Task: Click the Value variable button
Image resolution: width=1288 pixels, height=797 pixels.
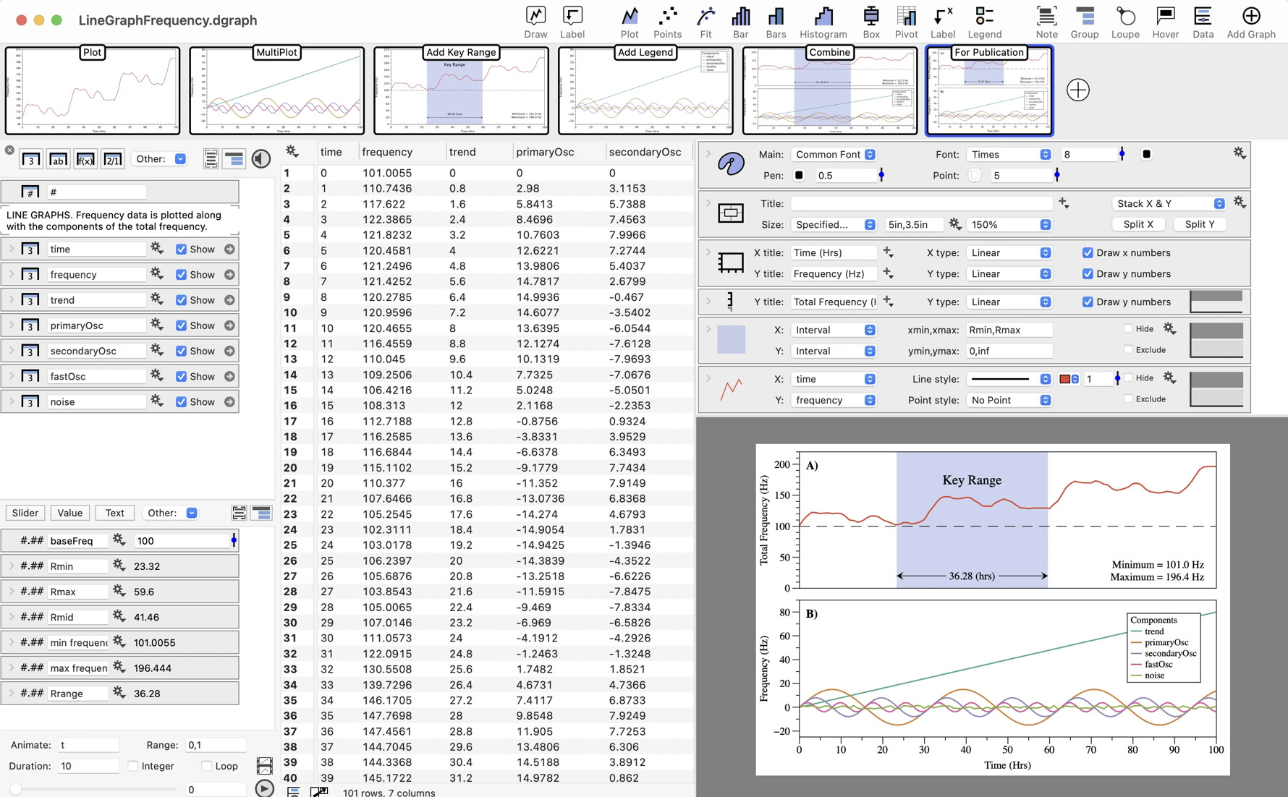Action: point(69,513)
